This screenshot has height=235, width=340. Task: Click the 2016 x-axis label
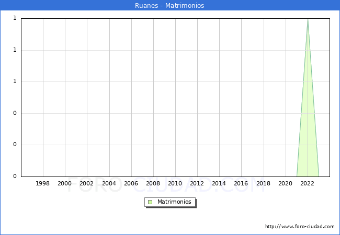tap(241, 184)
